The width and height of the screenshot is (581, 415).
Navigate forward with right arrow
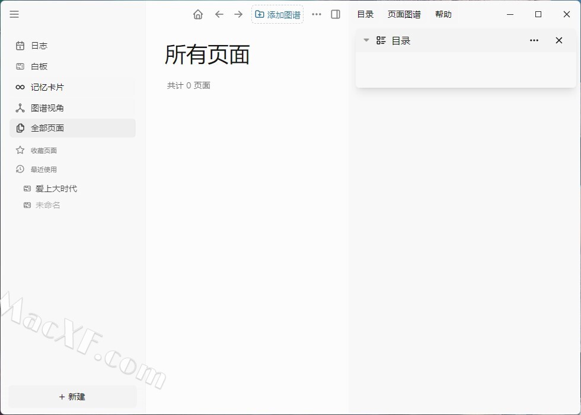coord(238,14)
